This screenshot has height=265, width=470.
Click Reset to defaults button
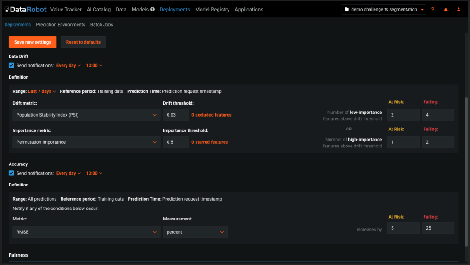83,42
